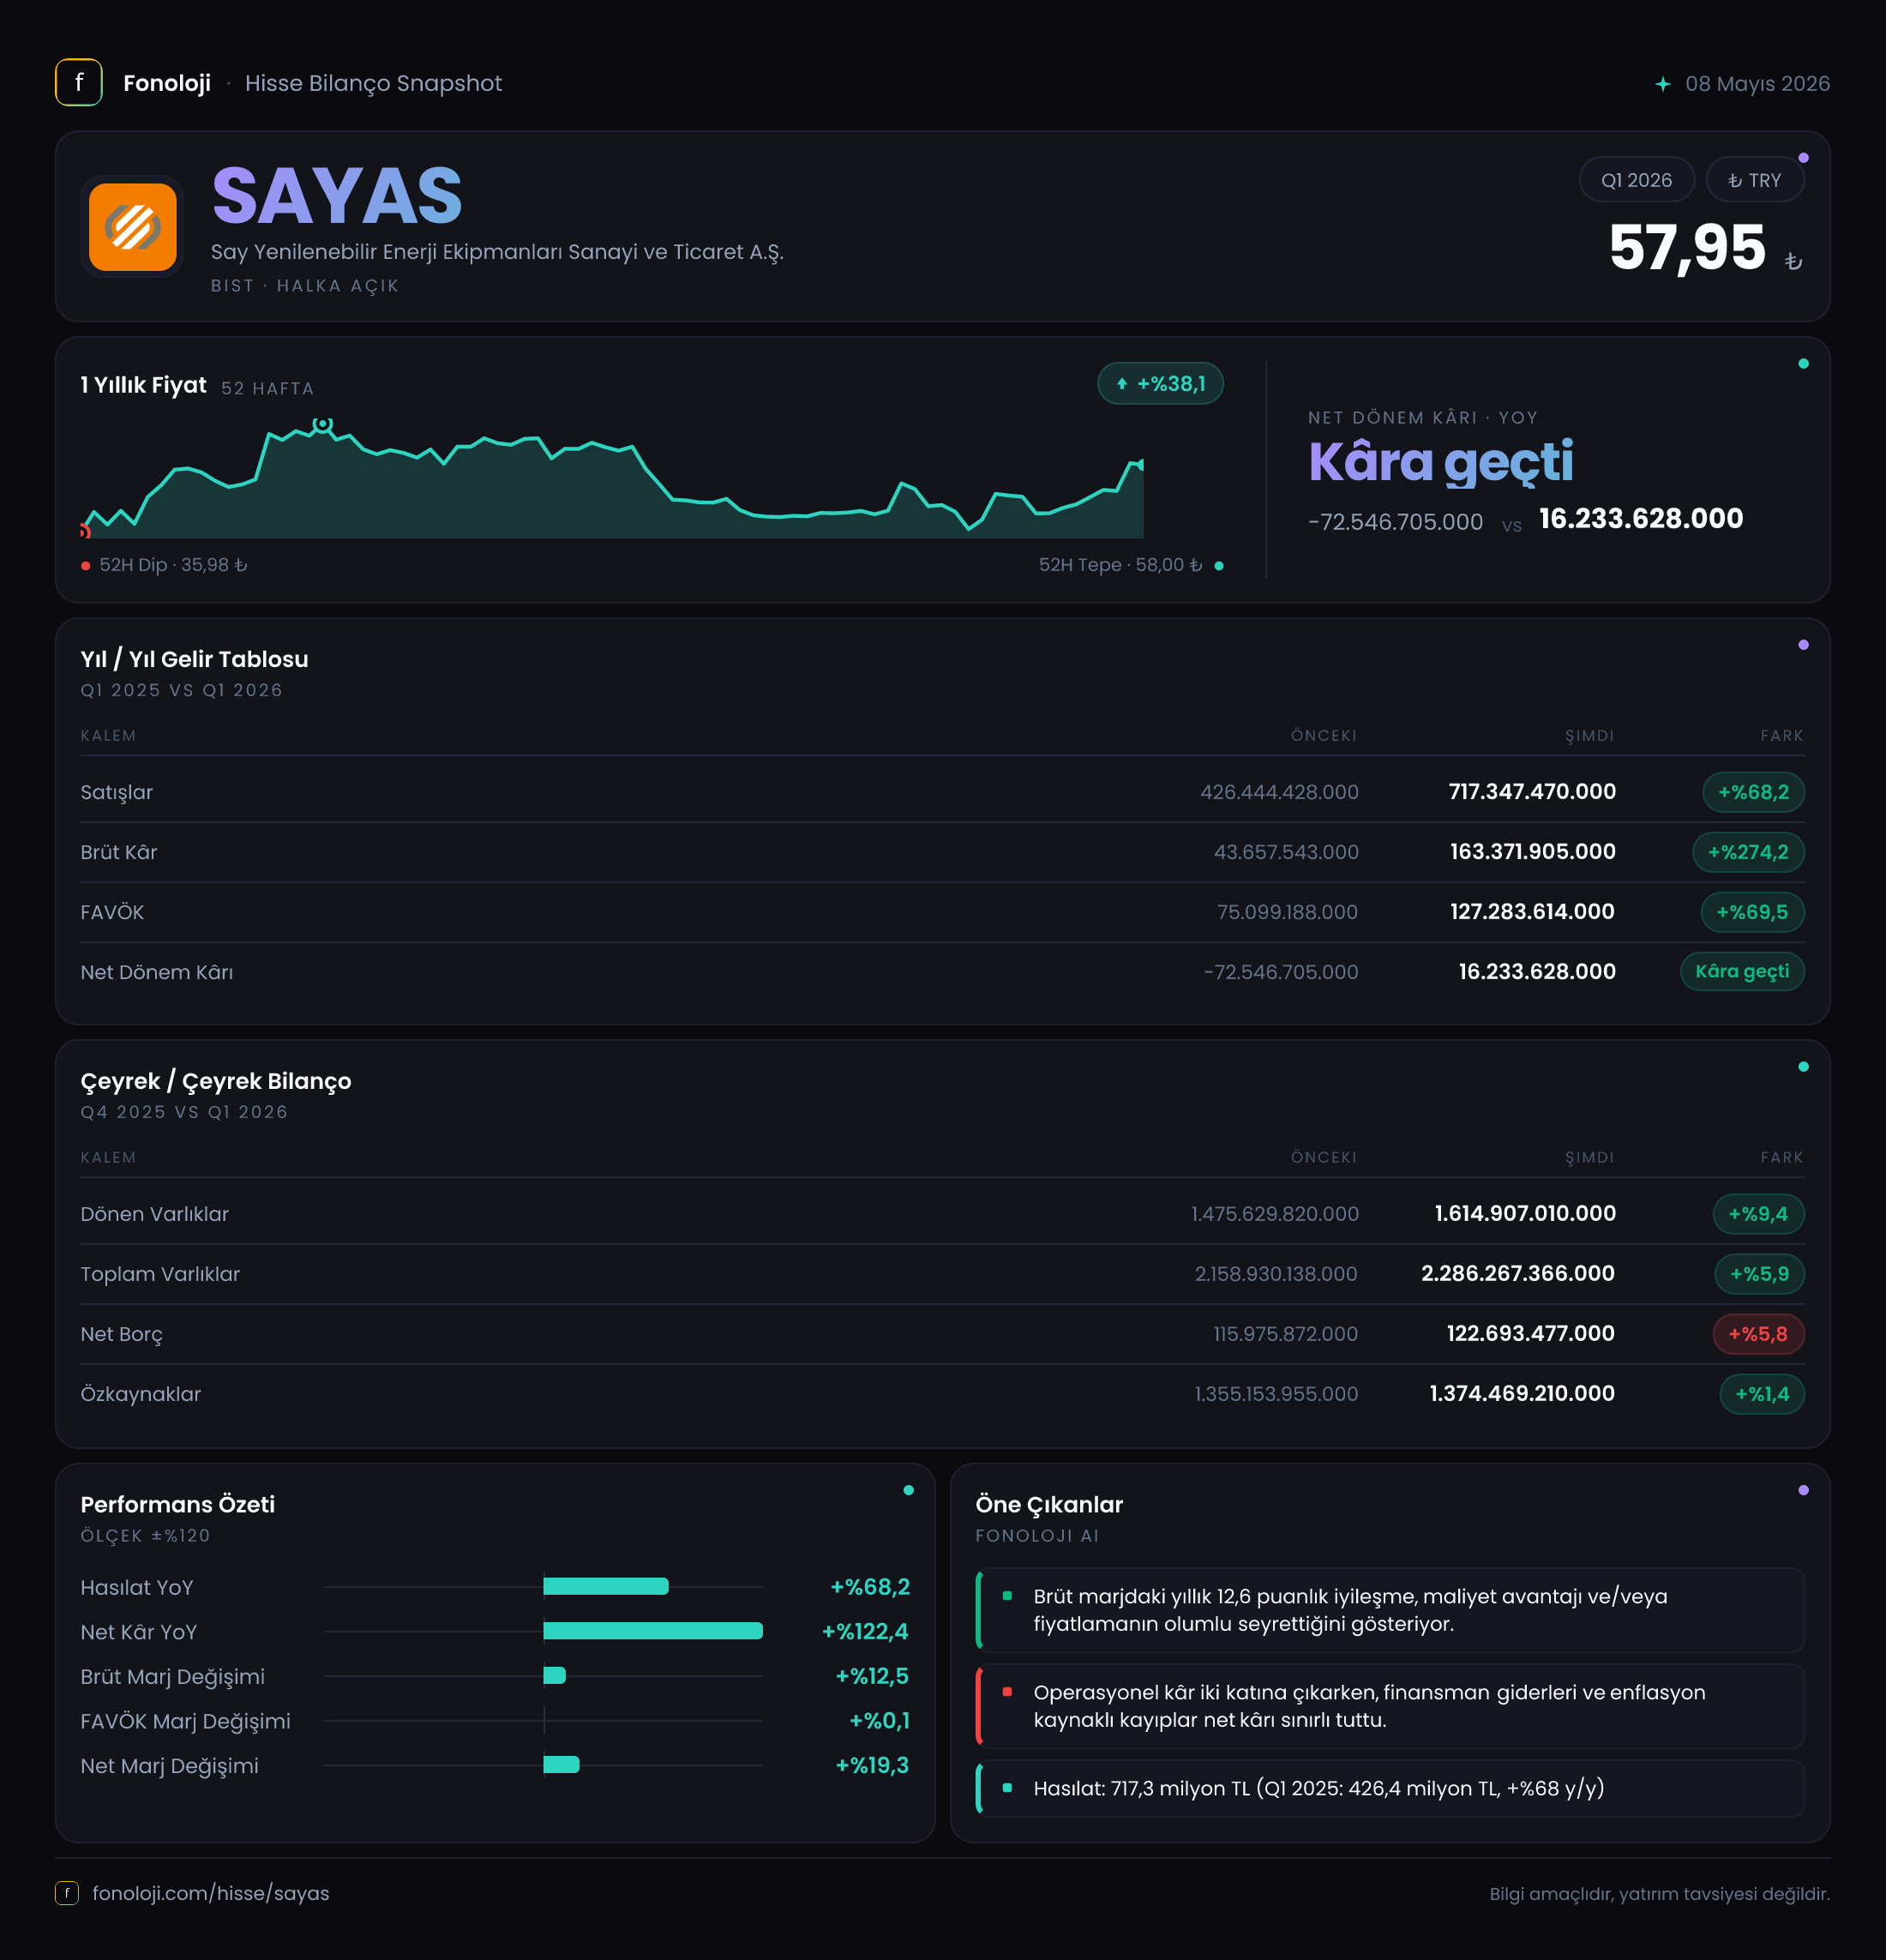Open the fonoloji.com/hisse/sayas link

[x=211, y=1893]
